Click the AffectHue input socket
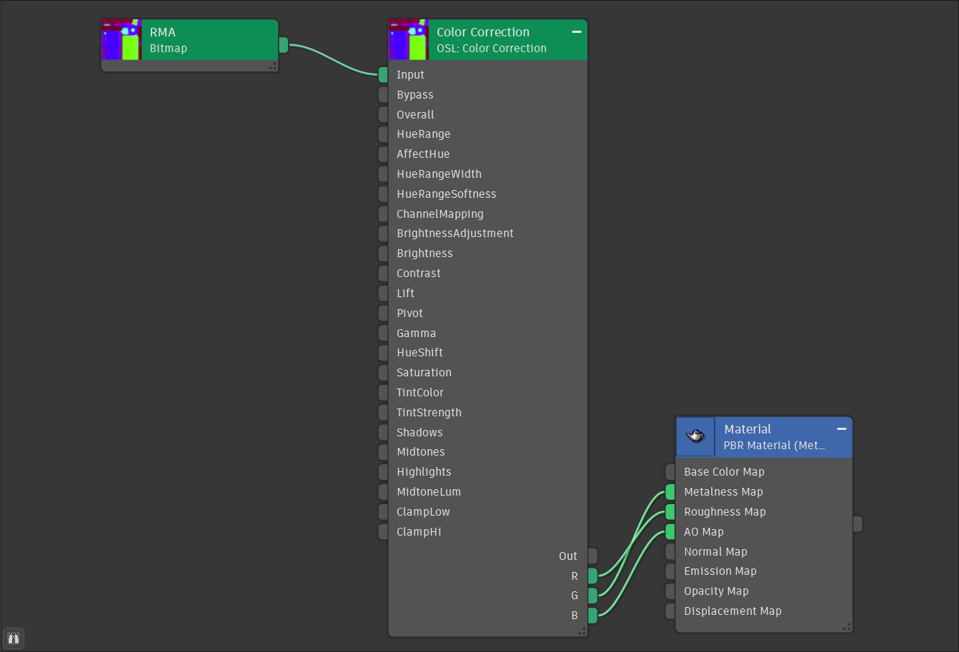 tap(383, 154)
